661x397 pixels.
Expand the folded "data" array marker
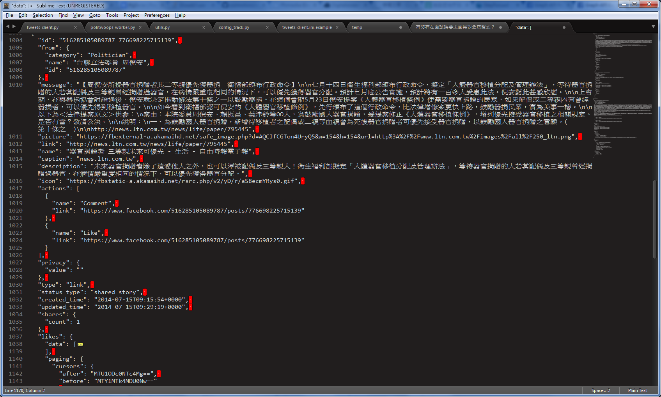(x=80, y=344)
